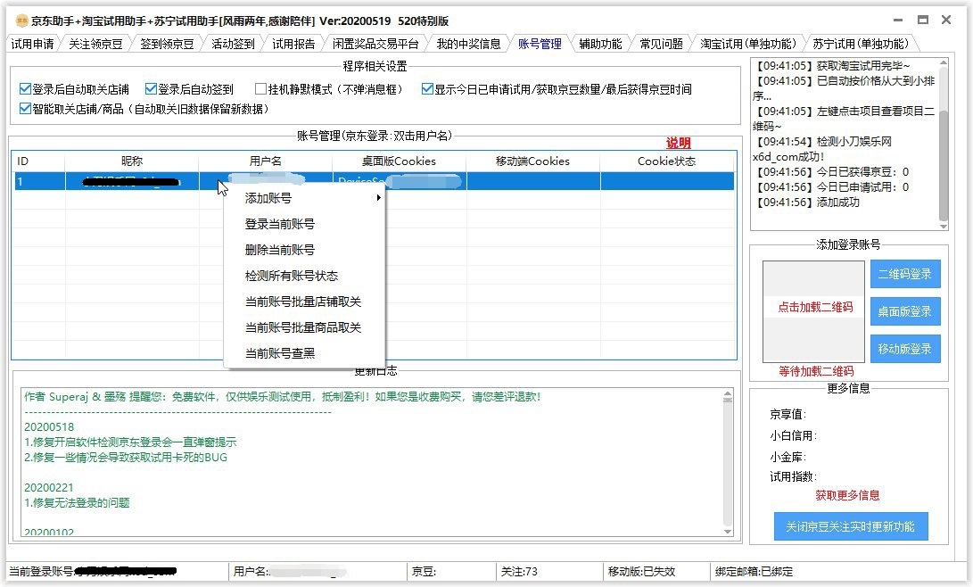Image resolution: width=973 pixels, height=587 pixels.
Task: Click the 试用指数 label
Action: pos(794,476)
